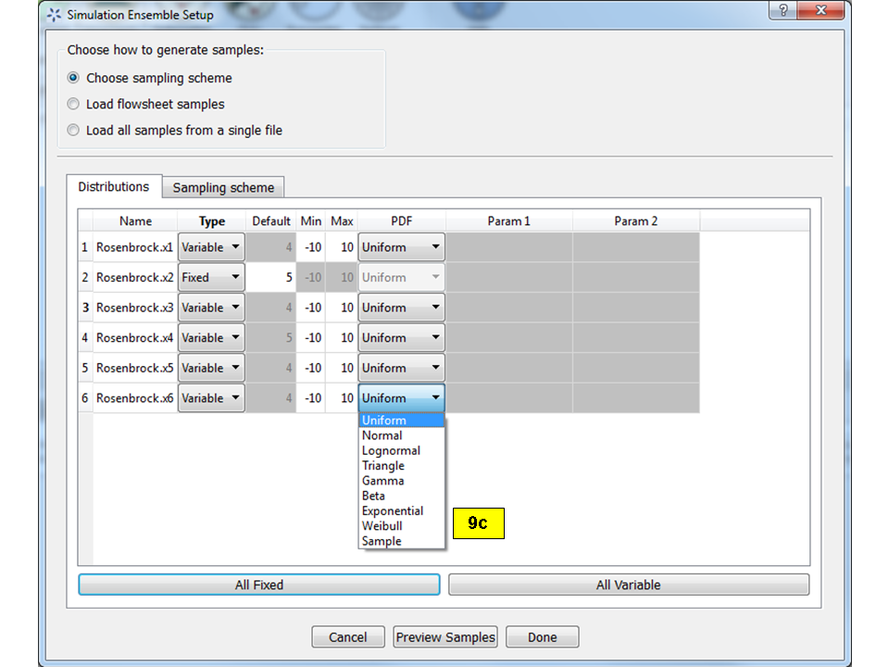Enable Load all samples from a single file

73,130
